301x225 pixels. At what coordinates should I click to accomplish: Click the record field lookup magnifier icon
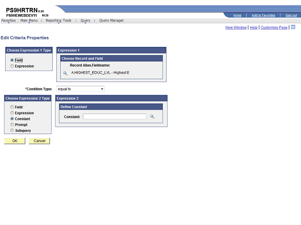(x=65, y=73)
